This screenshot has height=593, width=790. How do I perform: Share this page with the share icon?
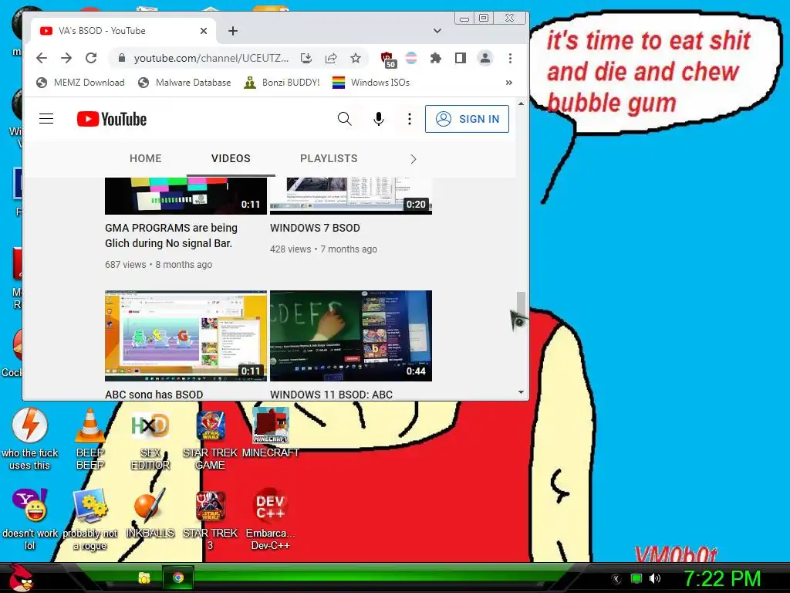[331, 58]
